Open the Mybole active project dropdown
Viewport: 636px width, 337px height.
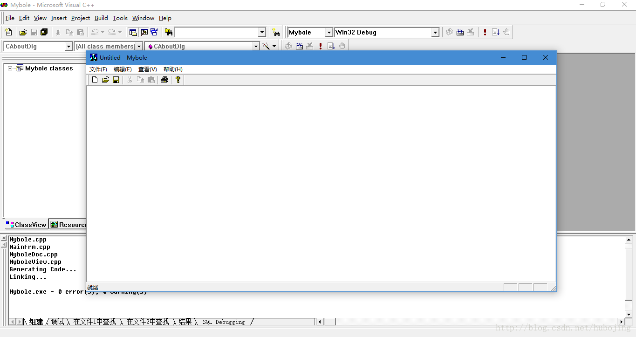coord(329,32)
